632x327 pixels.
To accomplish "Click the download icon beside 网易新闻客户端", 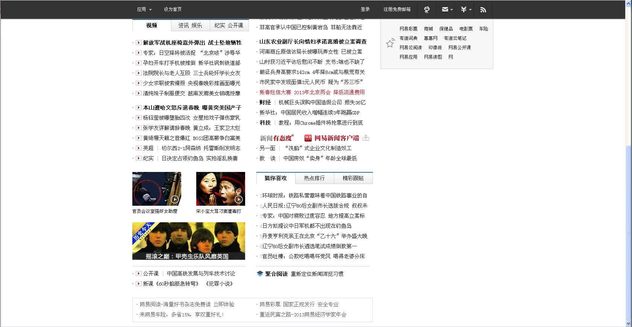I will pos(366,138).
